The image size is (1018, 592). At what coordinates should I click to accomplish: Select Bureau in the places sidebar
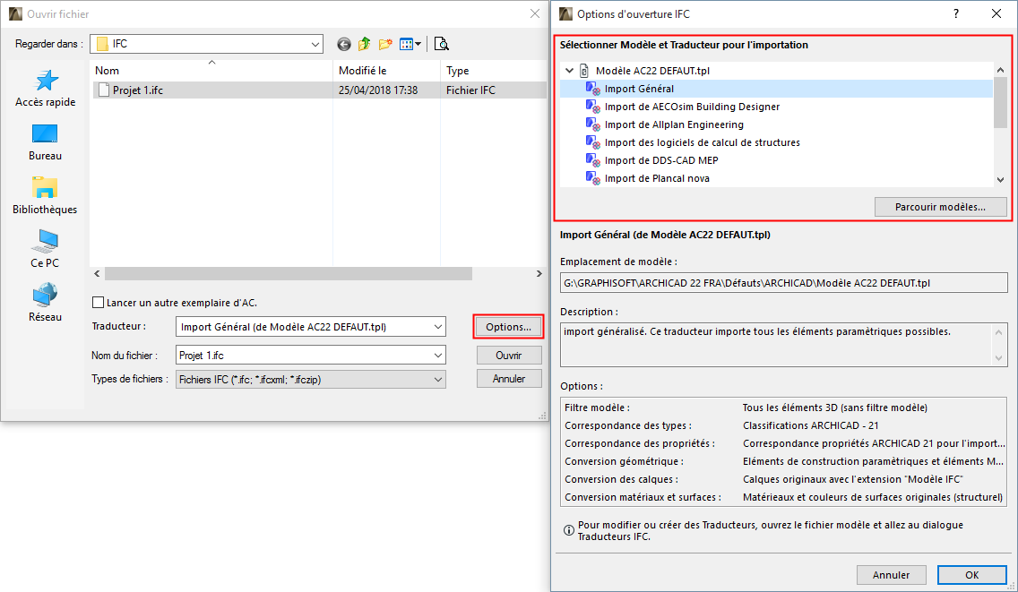tap(46, 142)
